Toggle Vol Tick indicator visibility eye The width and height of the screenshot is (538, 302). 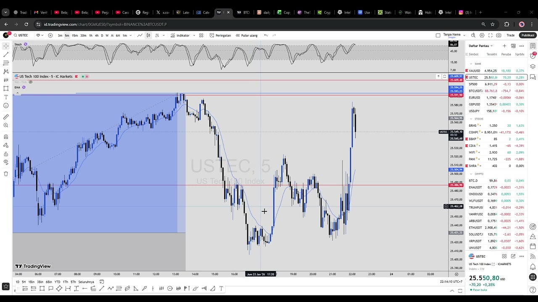coord(30,82)
